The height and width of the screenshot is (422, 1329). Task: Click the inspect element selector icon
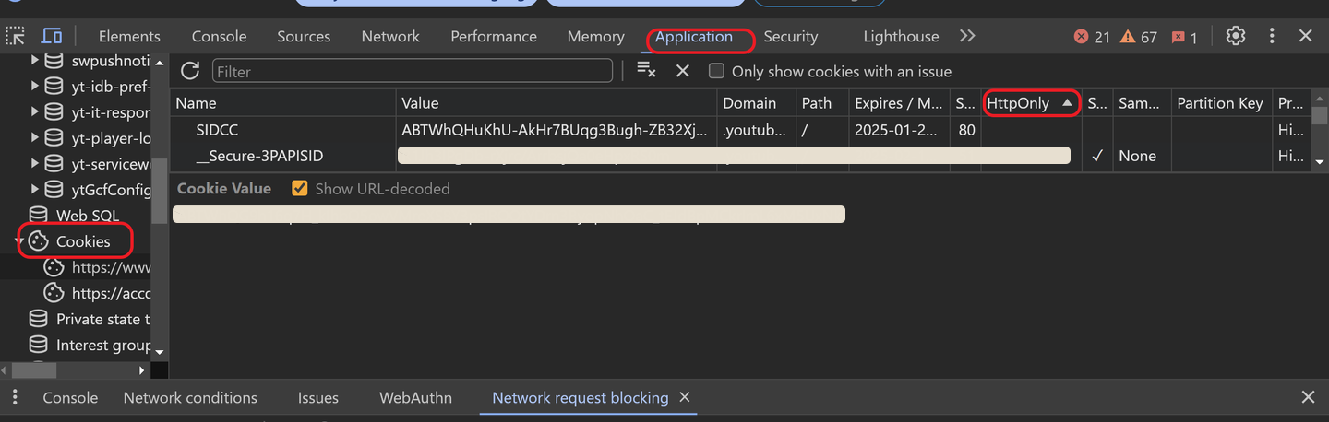click(16, 37)
